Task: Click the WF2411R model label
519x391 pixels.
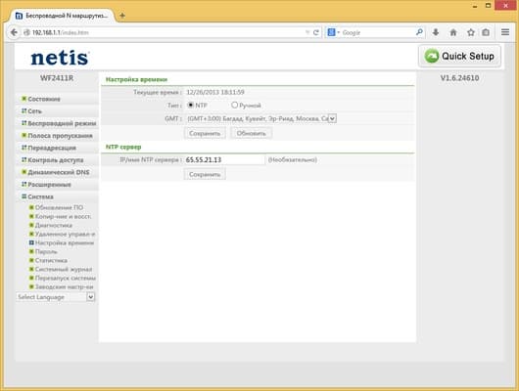Action: pos(57,78)
